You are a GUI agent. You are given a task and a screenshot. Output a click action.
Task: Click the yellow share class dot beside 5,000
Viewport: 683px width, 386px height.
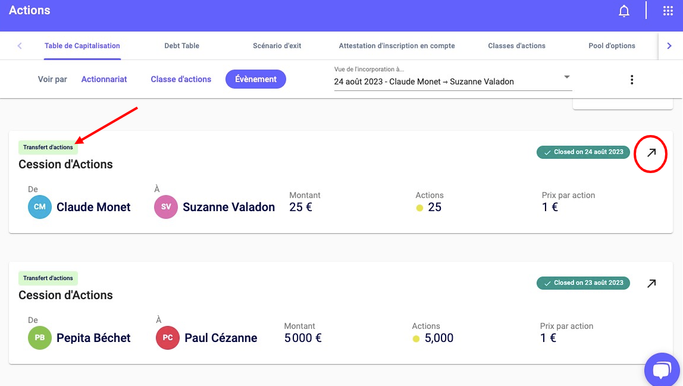pos(416,339)
